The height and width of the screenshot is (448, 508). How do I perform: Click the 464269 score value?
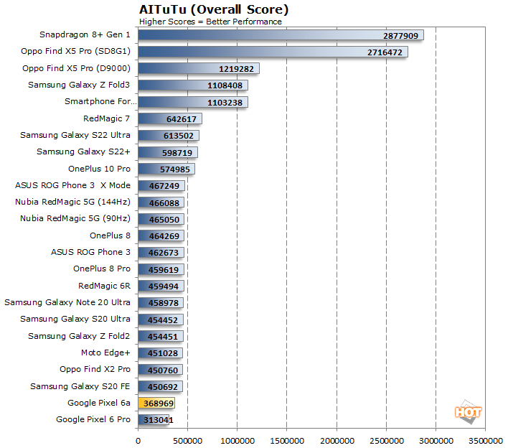pyautogui.click(x=164, y=236)
